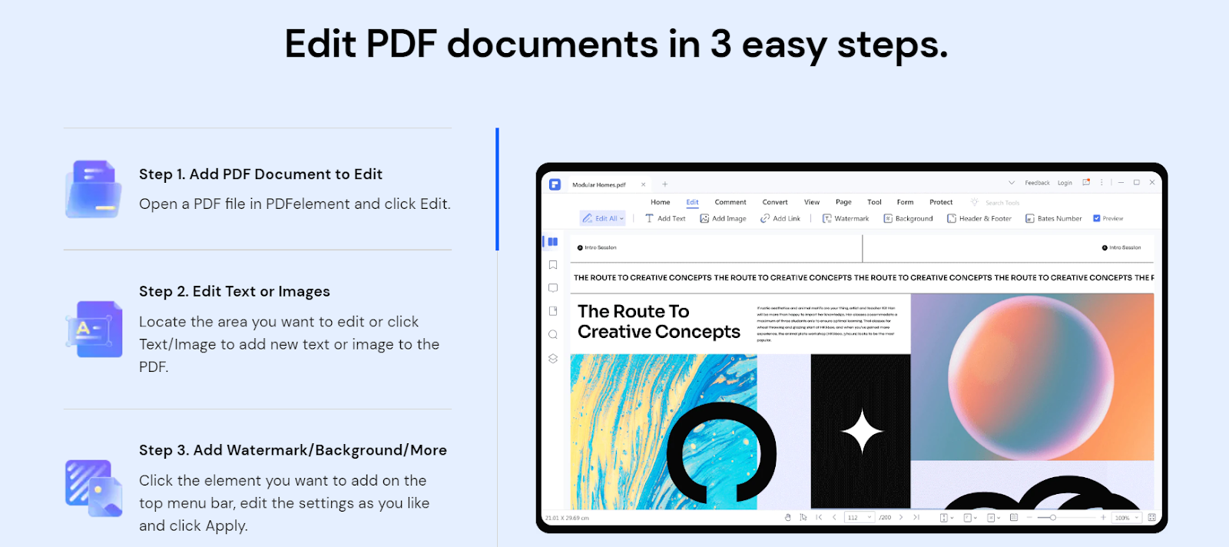Image resolution: width=1229 pixels, height=547 pixels.
Task: Select the Add Link tool
Action: pyautogui.click(x=780, y=218)
